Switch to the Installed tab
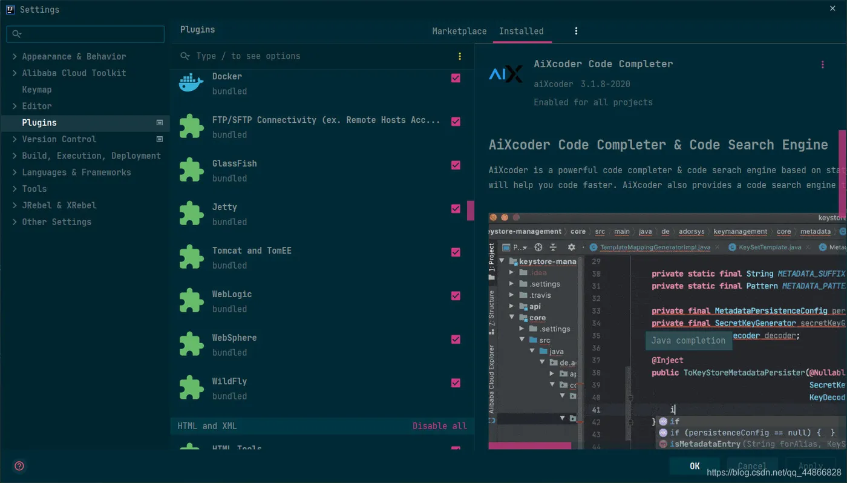Screen dimensions: 847x483 (522, 31)
